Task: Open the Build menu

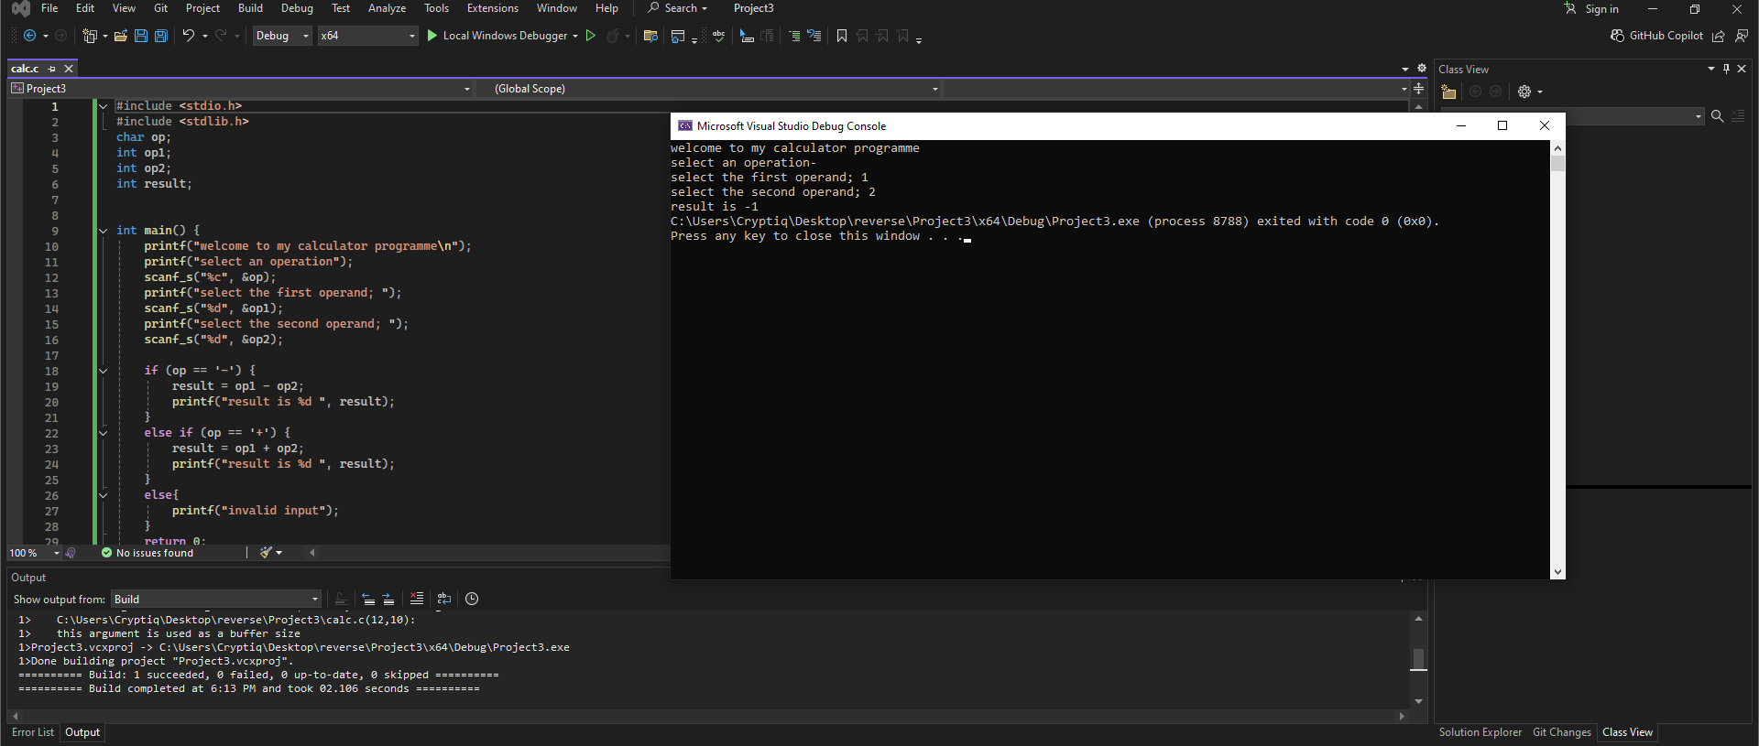Action: [250, 8]
